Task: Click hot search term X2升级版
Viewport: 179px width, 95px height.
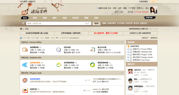Action: click(x=121, y=23)
